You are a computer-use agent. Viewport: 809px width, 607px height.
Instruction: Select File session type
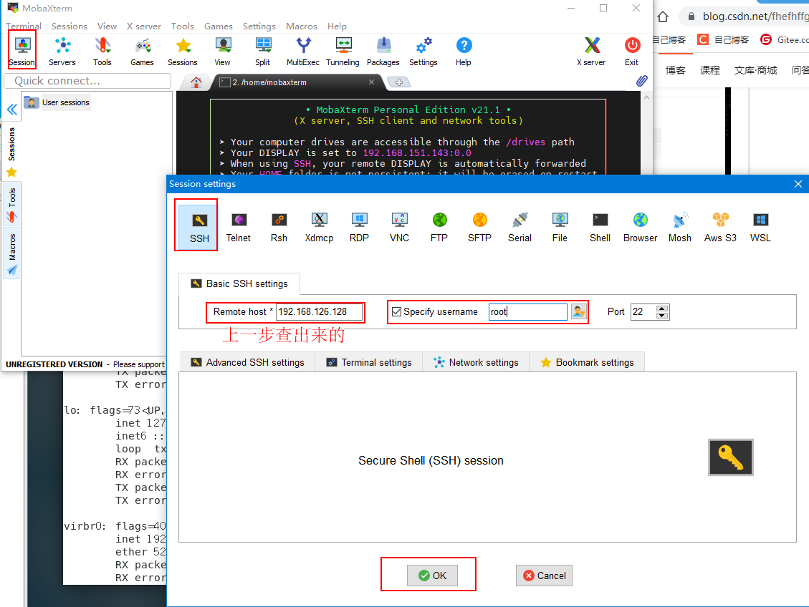pos(560,227)
